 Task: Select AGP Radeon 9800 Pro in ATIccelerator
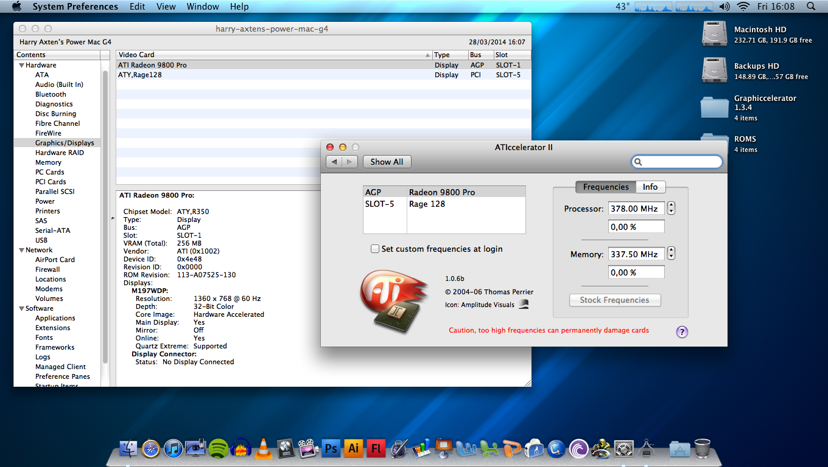(x=444, y=192)
